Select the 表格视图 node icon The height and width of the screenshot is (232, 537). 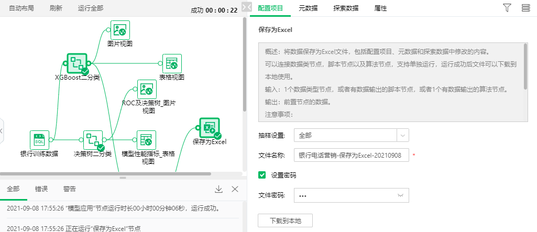tap(172, 63)
